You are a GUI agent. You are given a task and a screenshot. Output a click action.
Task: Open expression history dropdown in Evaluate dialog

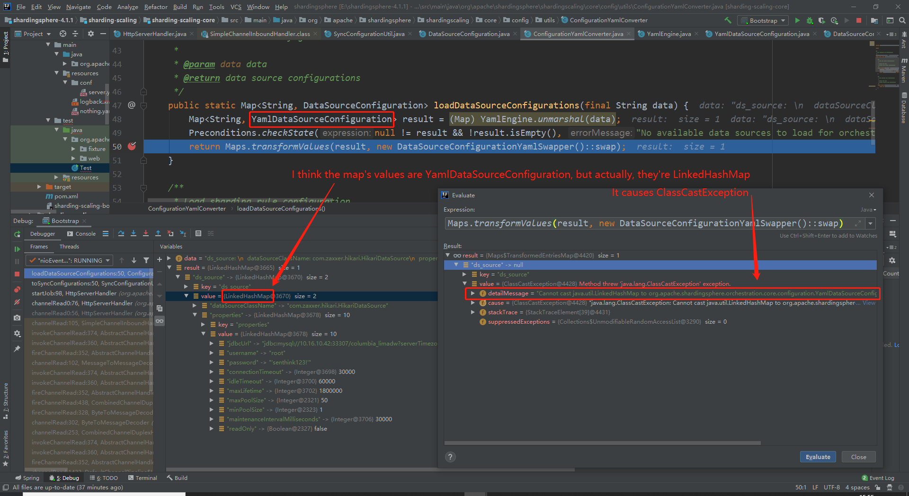click(871, 223)
